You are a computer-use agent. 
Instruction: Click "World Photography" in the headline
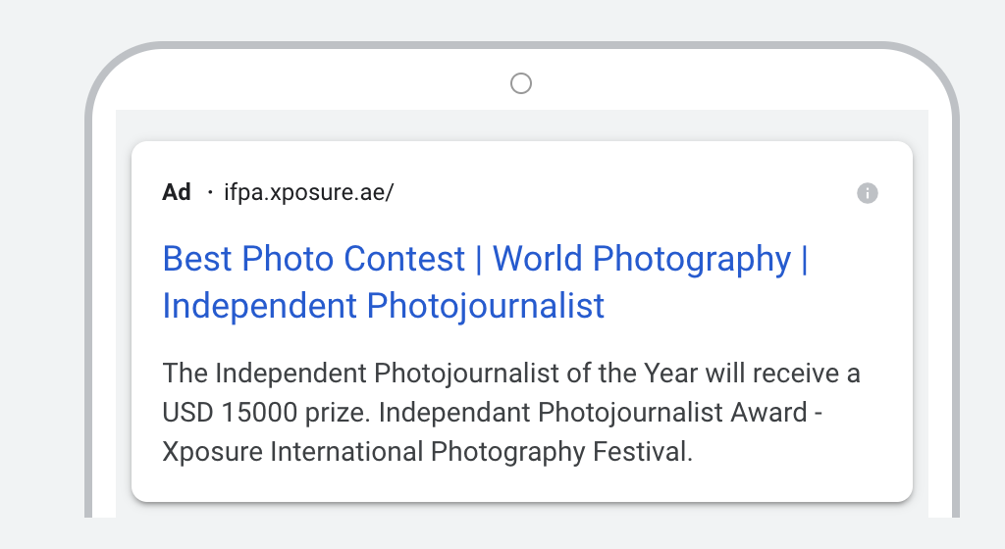(x=642, y=259)
